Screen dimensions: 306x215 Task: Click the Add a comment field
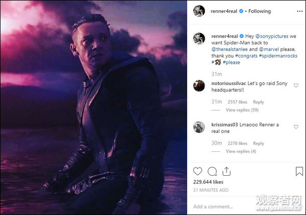point(240,207)
